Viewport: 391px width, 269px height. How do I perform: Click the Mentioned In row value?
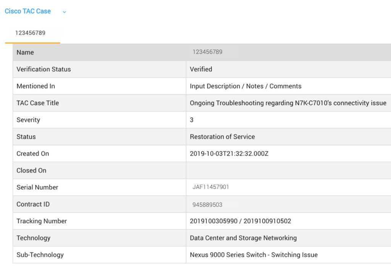(x=246, y=86)
